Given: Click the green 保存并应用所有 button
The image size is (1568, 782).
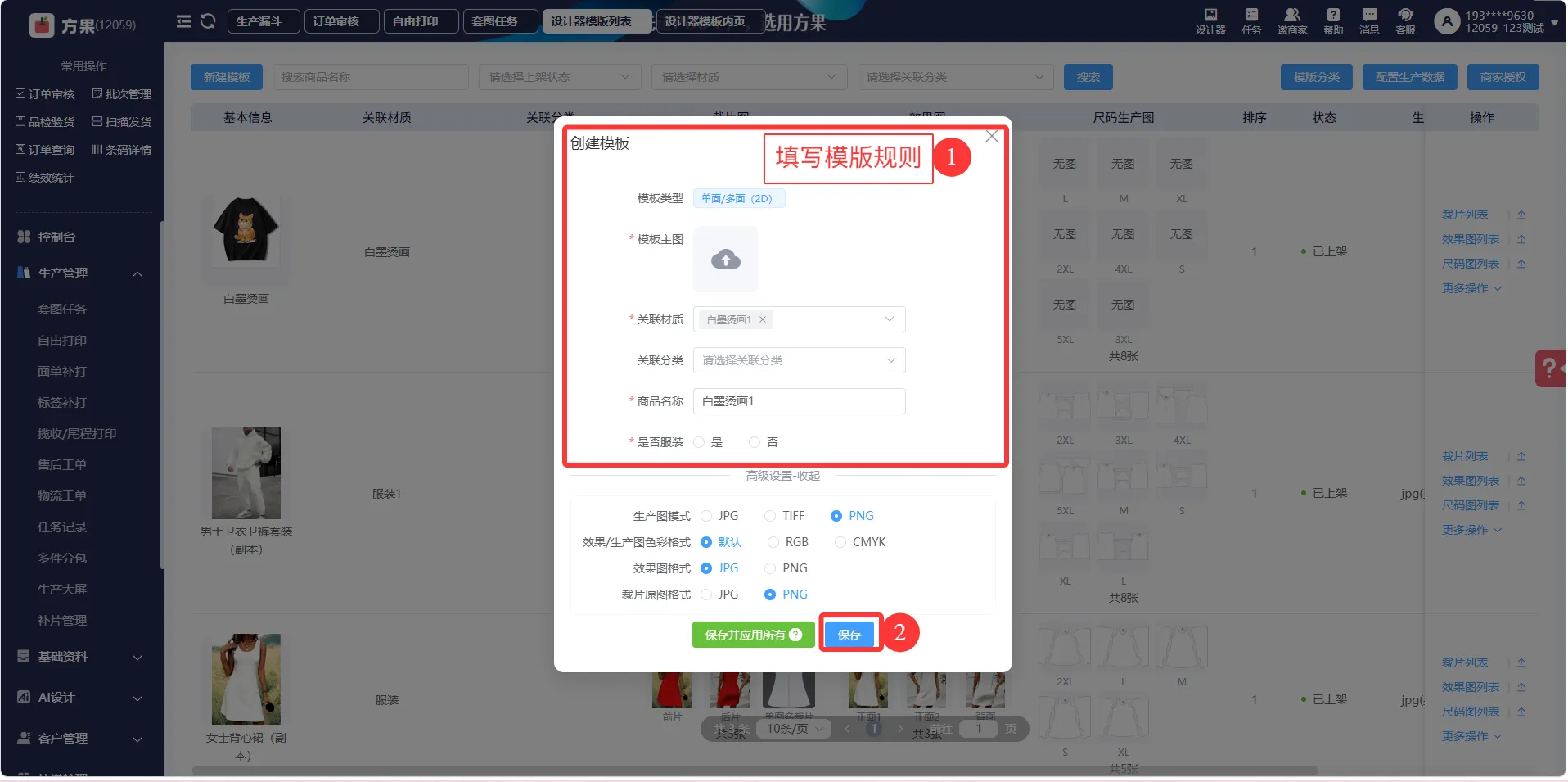Looking at the screenshot, I should [x=754, y=635].
